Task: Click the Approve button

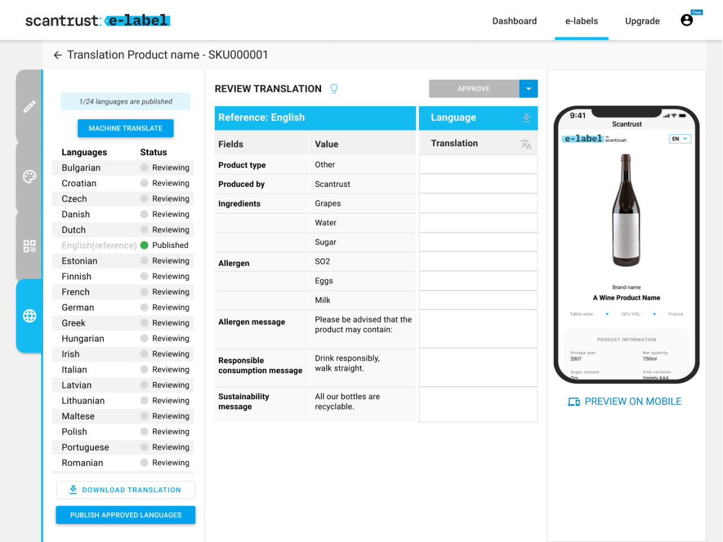Action: [474, 89]
